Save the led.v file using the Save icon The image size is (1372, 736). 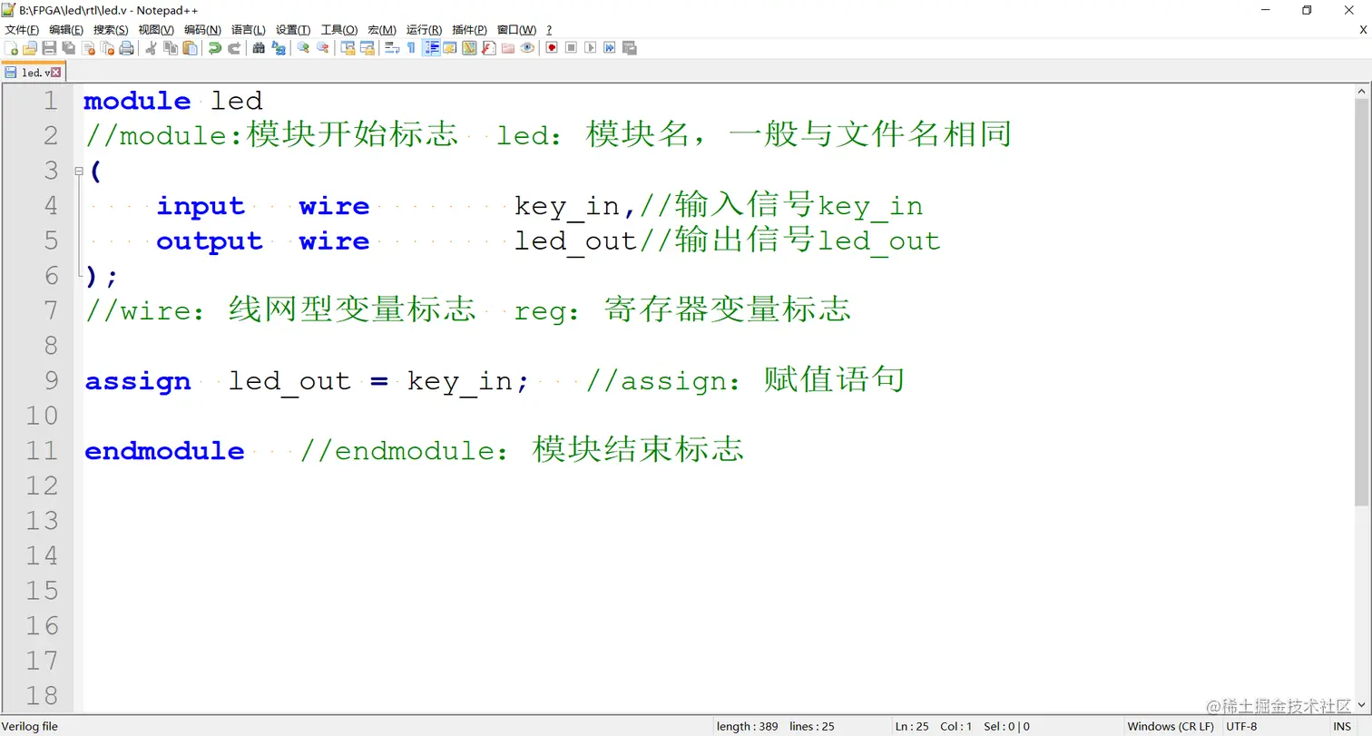click(48, 48)
